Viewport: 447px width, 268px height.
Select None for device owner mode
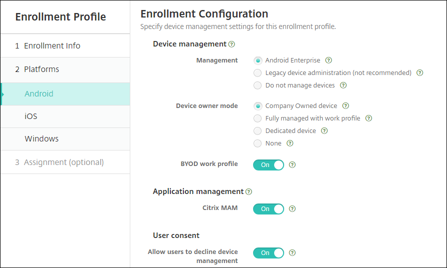pos(258,143)
